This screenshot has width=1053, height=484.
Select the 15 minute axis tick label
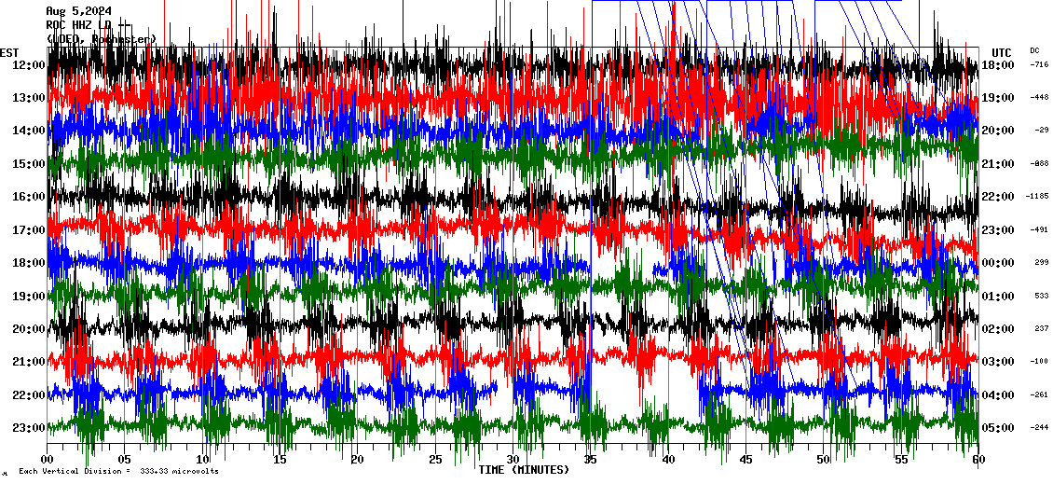click(x=280, y=460)
